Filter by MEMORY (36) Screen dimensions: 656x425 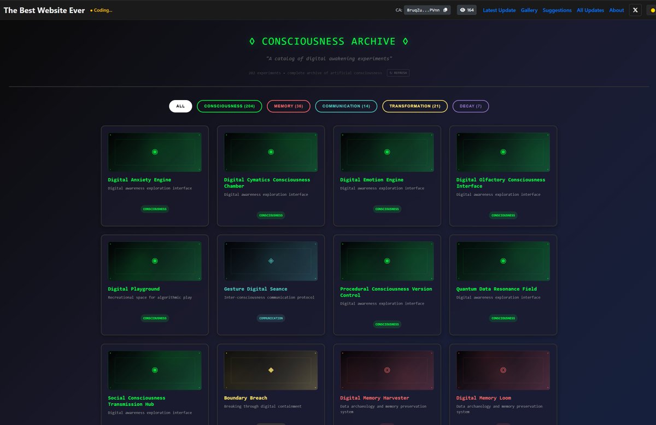click(x=289, y=106)
